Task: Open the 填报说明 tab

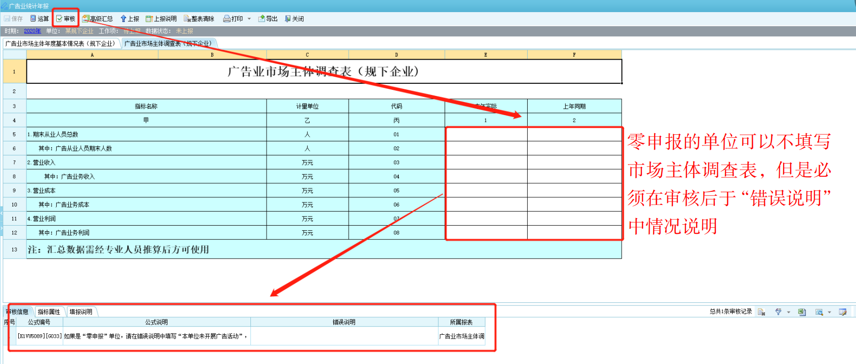Action: (x=81, y=312)
